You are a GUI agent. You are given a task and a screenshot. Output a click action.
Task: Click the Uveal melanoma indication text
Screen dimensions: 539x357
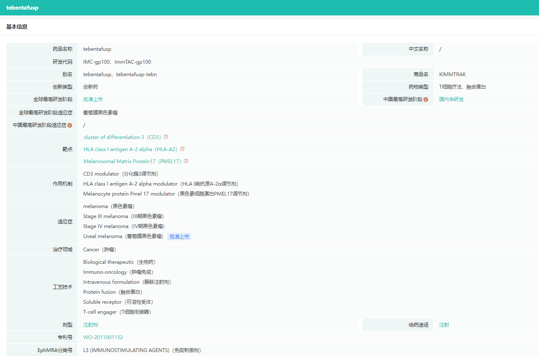(x=123, y=236)
